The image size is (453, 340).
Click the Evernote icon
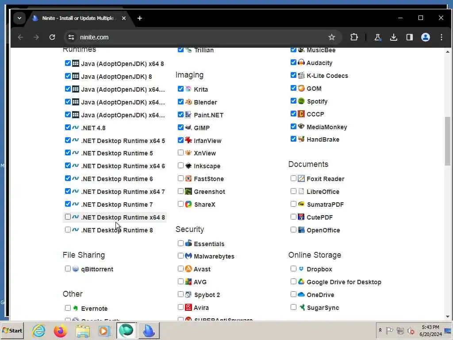[75, 308]
